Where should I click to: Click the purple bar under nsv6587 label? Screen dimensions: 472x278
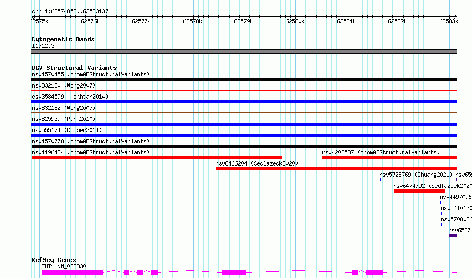453,236
